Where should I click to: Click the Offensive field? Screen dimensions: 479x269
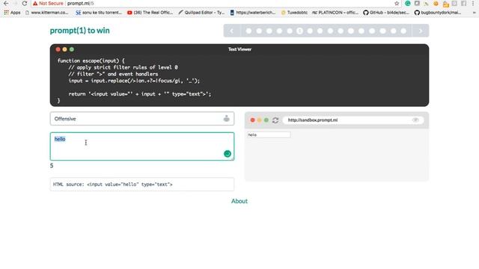[x=142, y=119]
